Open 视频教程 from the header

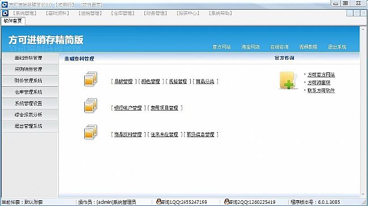point(308,47)
